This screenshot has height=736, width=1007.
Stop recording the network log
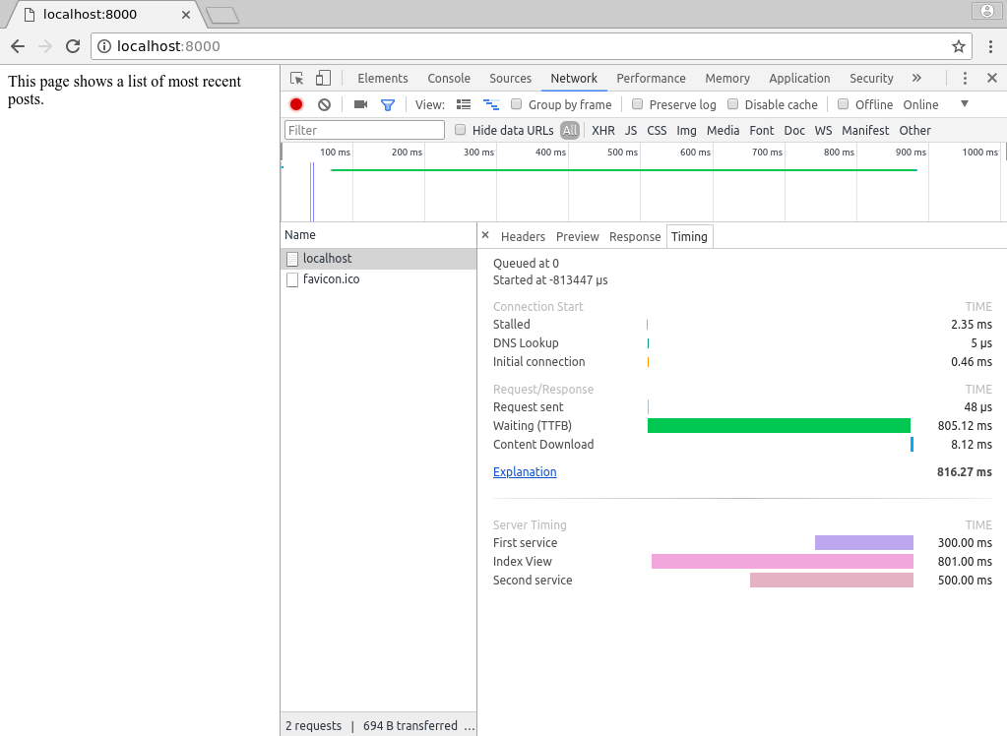pos(295,103)
